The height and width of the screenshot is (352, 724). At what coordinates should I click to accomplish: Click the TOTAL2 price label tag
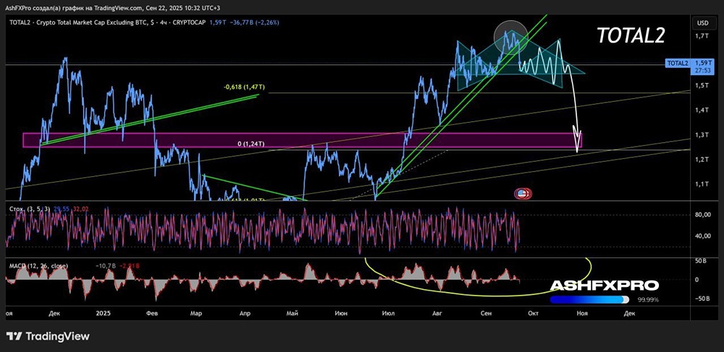[x=678, y=63]
